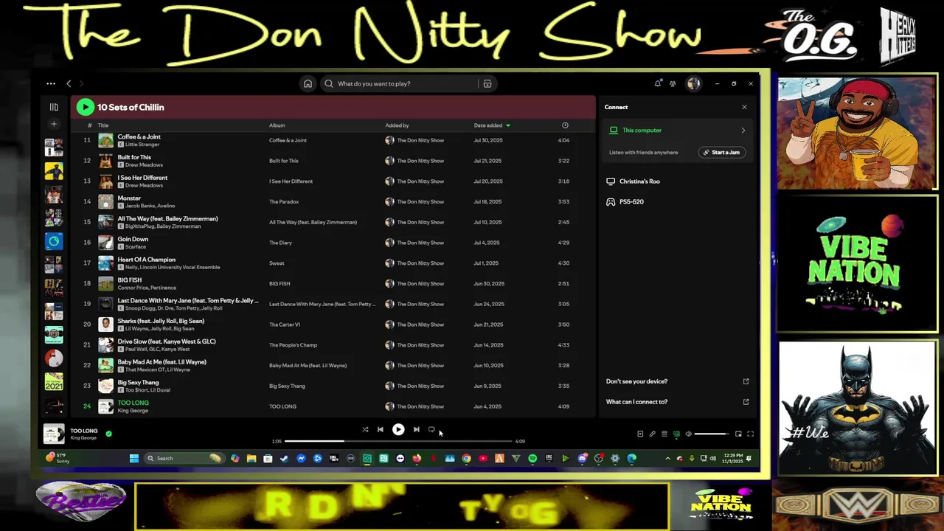Enter full screen mode icon
This screenshot has width=944, height=531.
(x=751, y=434)
